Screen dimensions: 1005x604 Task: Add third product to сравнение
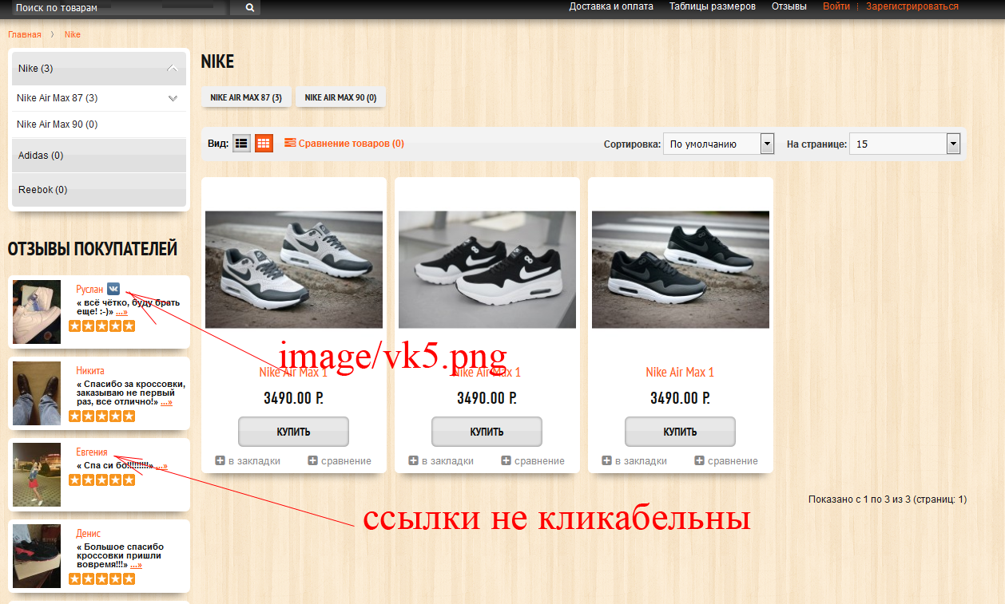coord(726,460)
